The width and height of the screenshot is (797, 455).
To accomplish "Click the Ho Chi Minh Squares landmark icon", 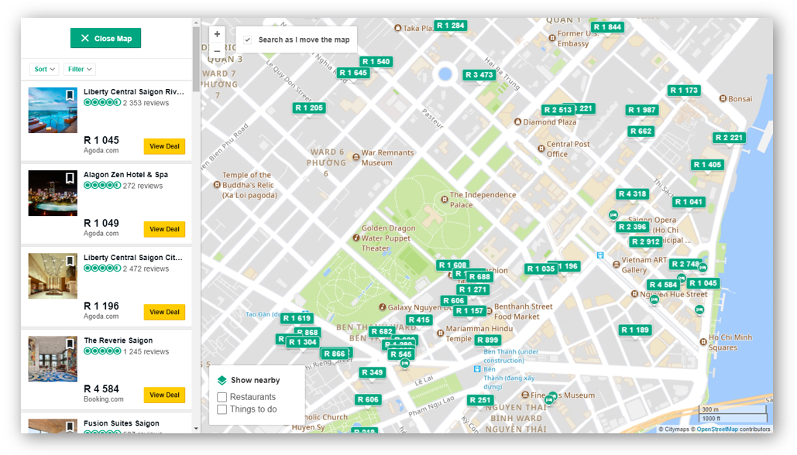I will (703, 342).
